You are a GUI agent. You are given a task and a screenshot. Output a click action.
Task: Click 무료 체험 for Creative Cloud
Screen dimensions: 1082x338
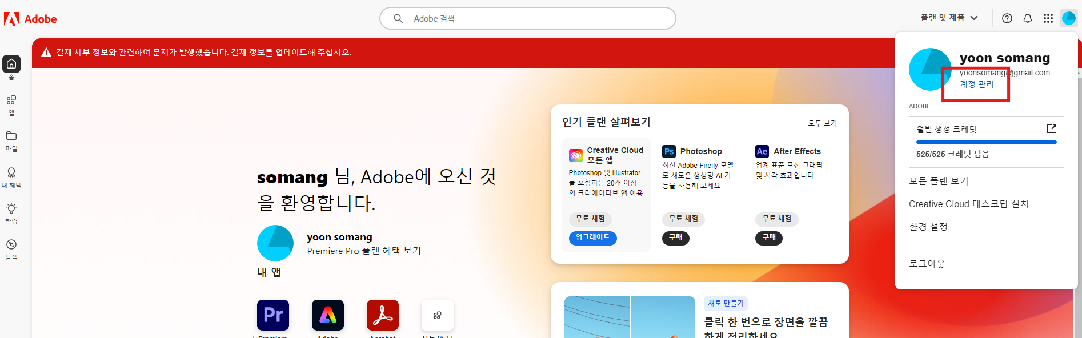590,219
